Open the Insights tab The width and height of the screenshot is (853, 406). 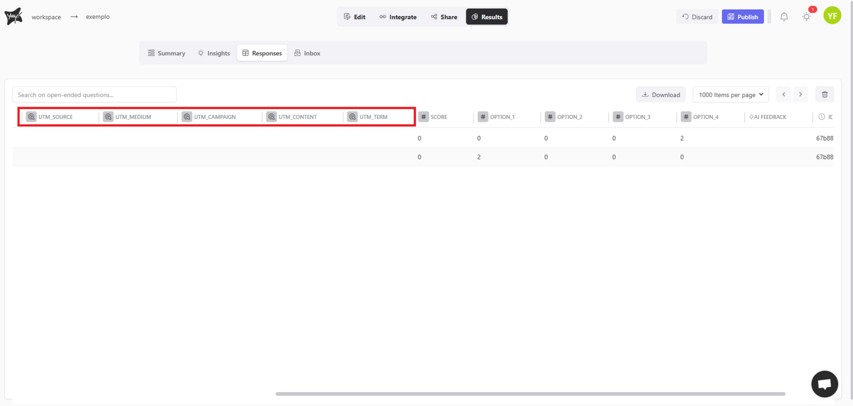(x=214, y=53)
